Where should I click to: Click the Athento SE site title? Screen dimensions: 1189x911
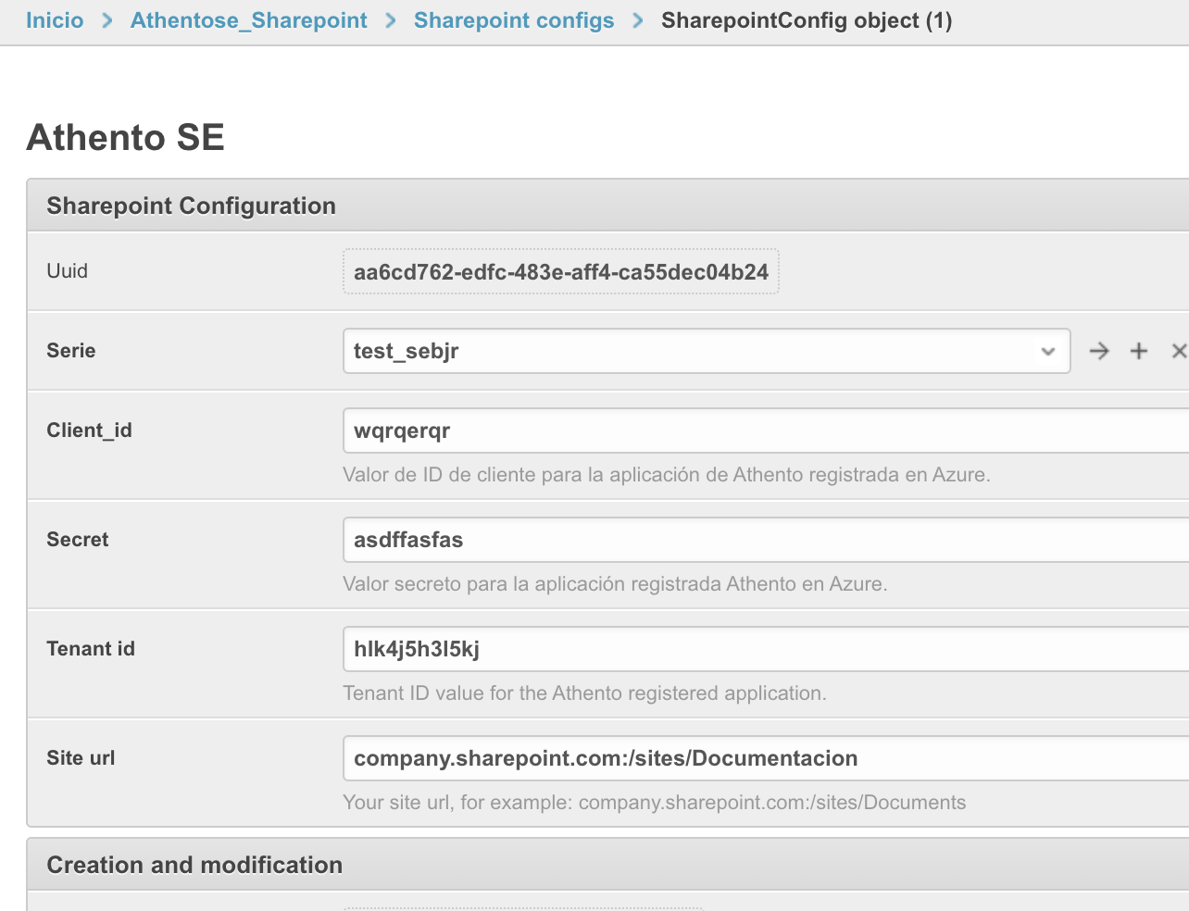[125, 137]
